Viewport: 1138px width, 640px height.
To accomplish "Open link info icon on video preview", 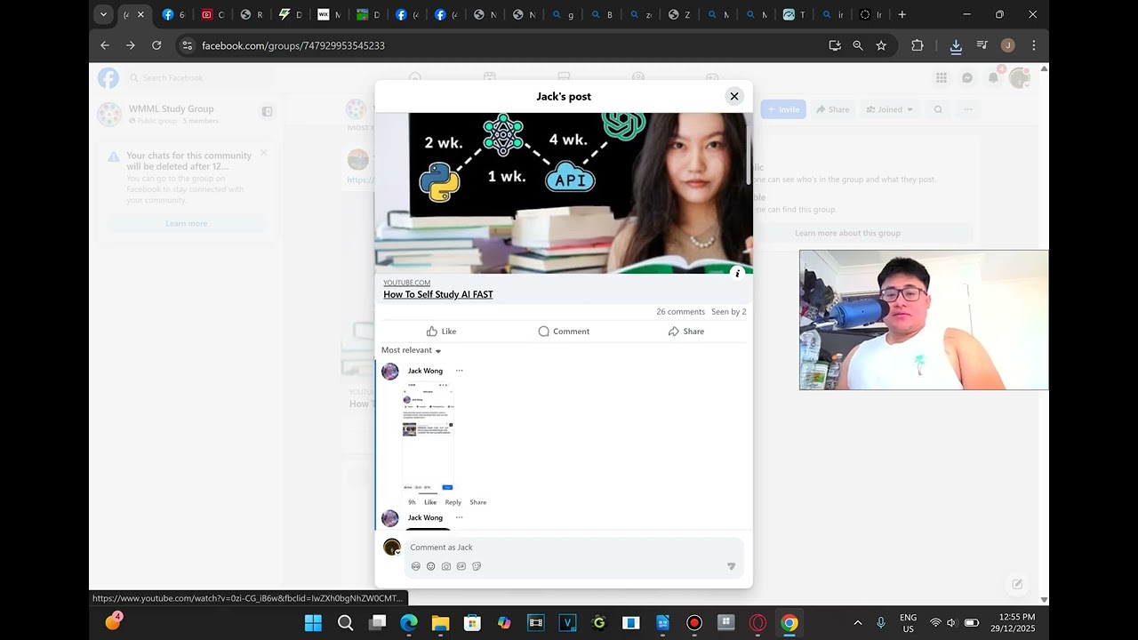I will (x=737, y=273).
